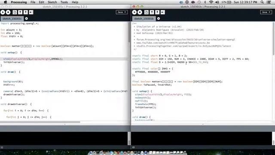The width and height of the screenshot is (275, 155).
Task: Open the Java mode dropdown in the left window
Action: (x=122, y=12)
